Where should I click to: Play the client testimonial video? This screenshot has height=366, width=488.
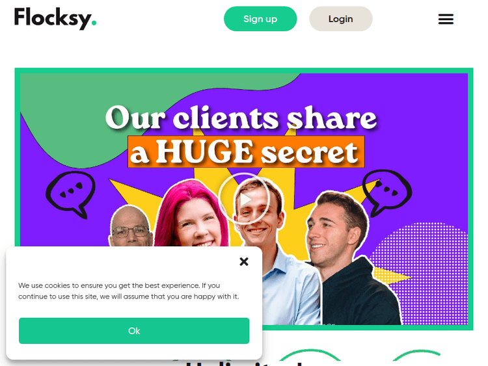[244, 199]
